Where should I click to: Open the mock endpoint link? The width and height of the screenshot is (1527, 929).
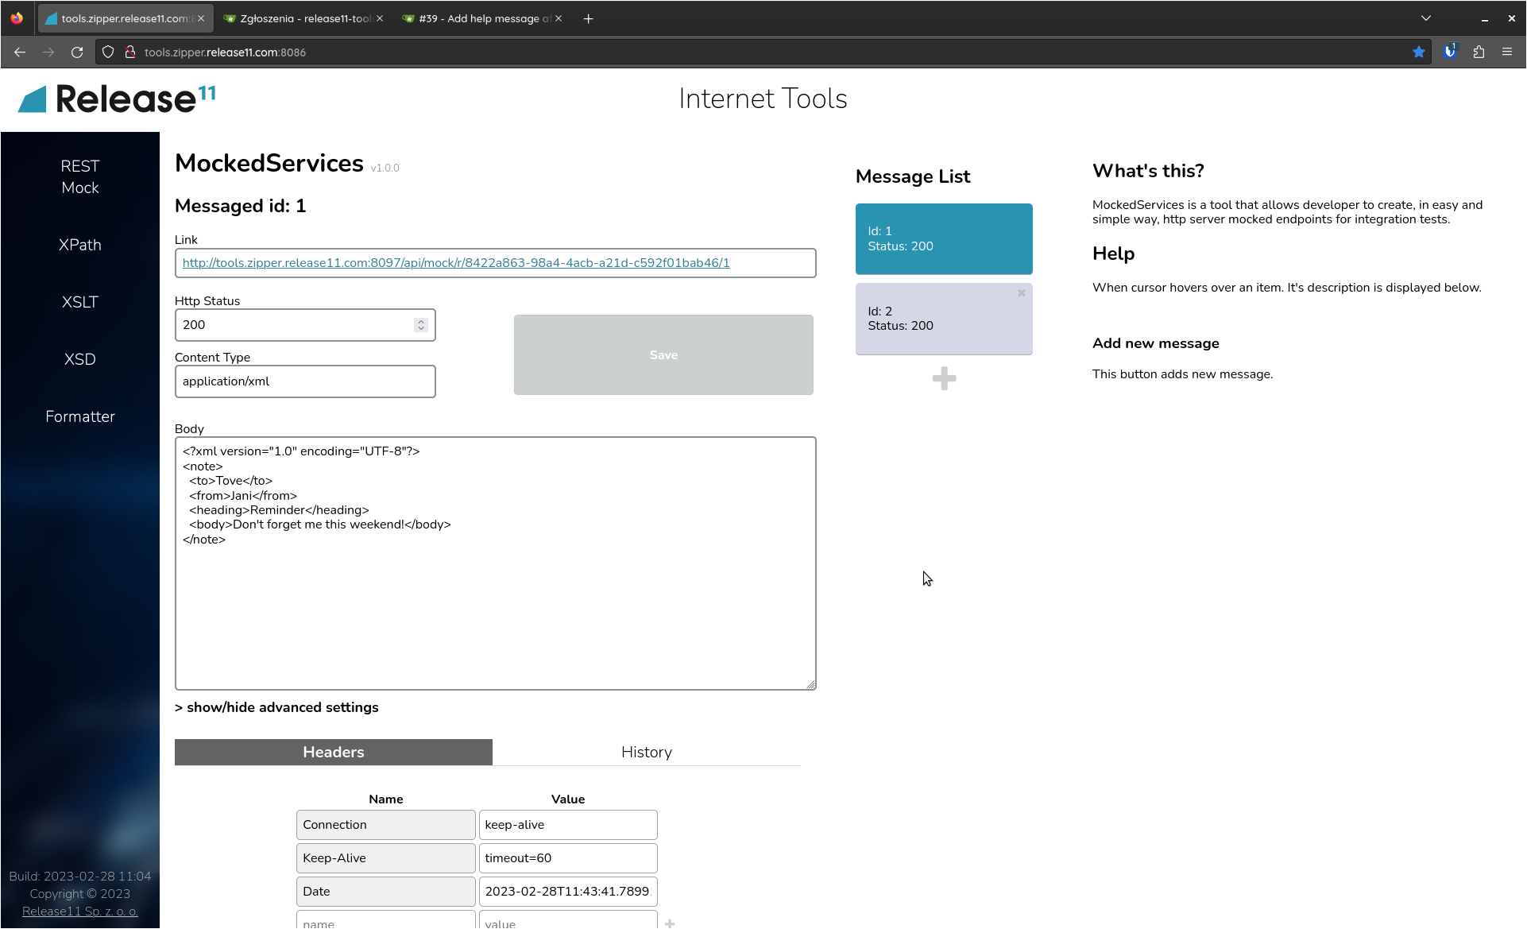[x=456, y=263]
